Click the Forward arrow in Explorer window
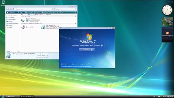This screenshot has height=98, width=174. [x=10, y=9]
